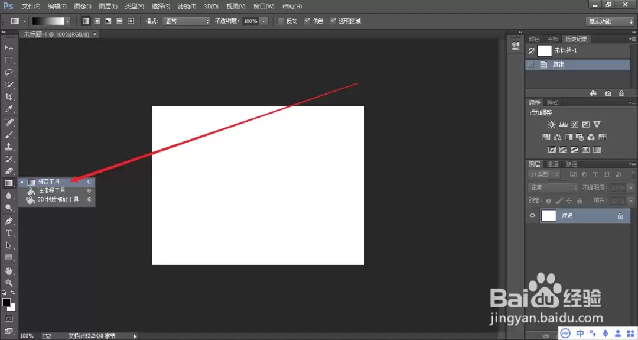Create new document from current state
The image size is (638, 340).
(x=593, y=93)
